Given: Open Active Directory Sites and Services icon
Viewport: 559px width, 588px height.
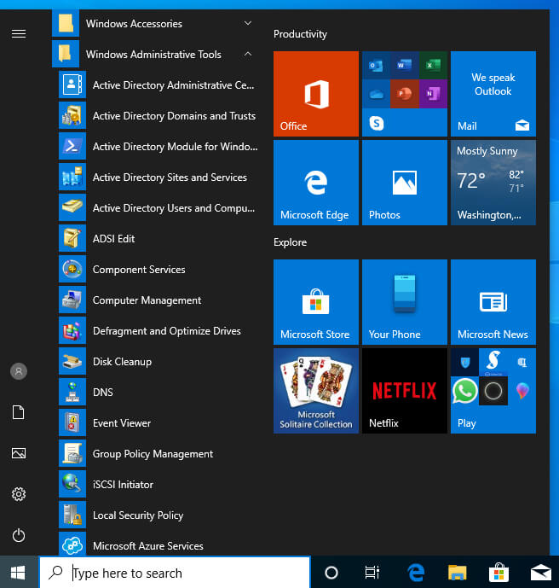Looking at the screenshot, I should tap(72, 177).
